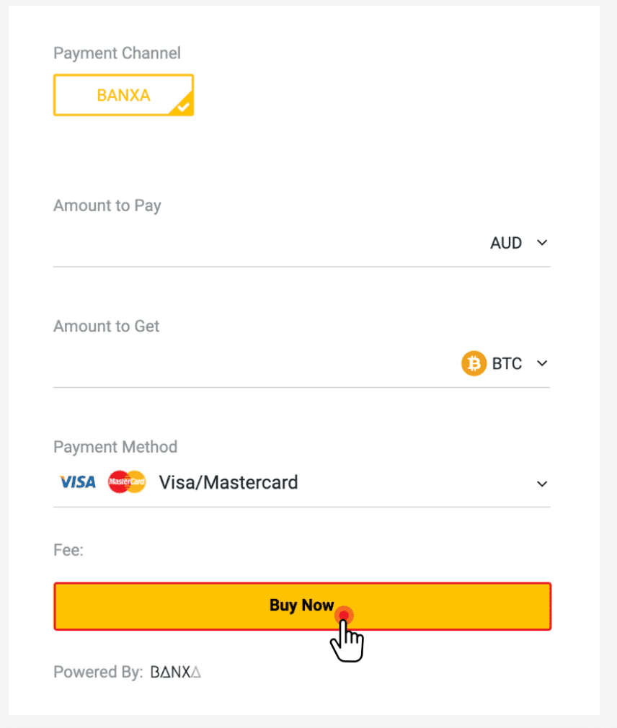This screenshot has width=617, height=728.
Task: Open the BTC cryptocurrency chevron
Action: (x=542, y=363)
